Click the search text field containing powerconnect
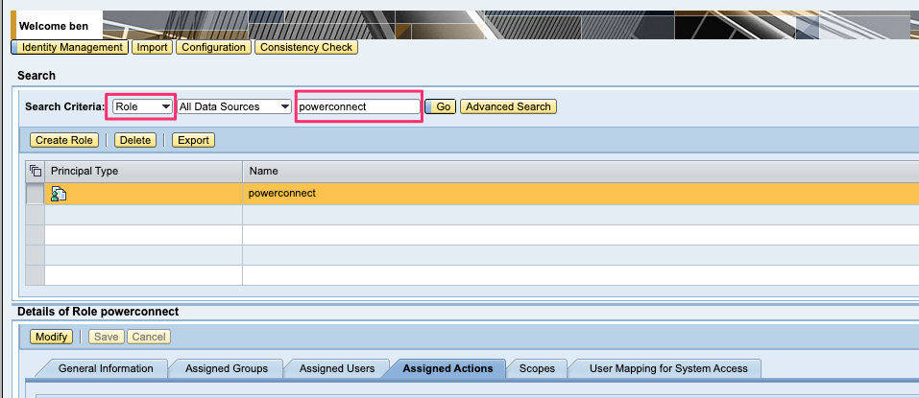919x398 pixels. pos(358,106)
